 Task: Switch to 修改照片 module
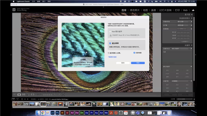pos(135,10)
